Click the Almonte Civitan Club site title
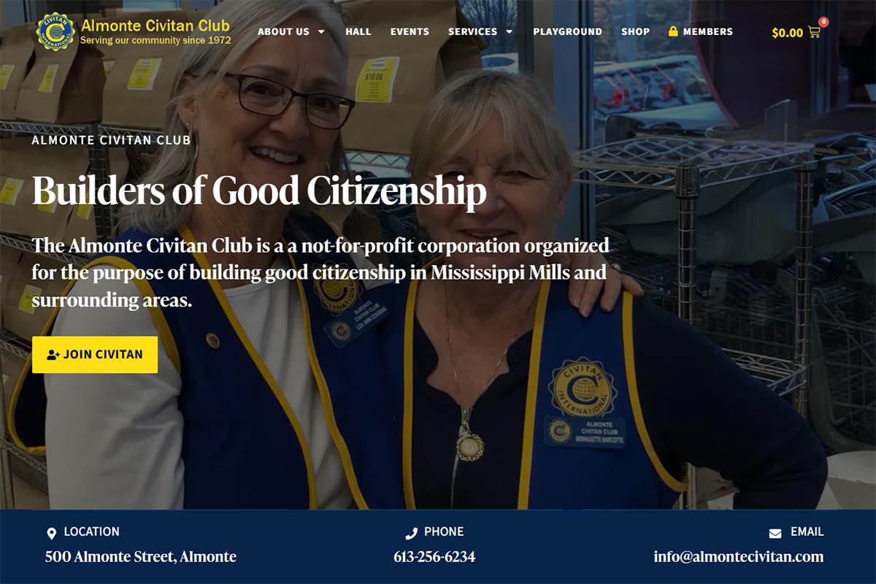Viewport: 876px width, 584px height. pyautogui.click(x=155, y=26)
